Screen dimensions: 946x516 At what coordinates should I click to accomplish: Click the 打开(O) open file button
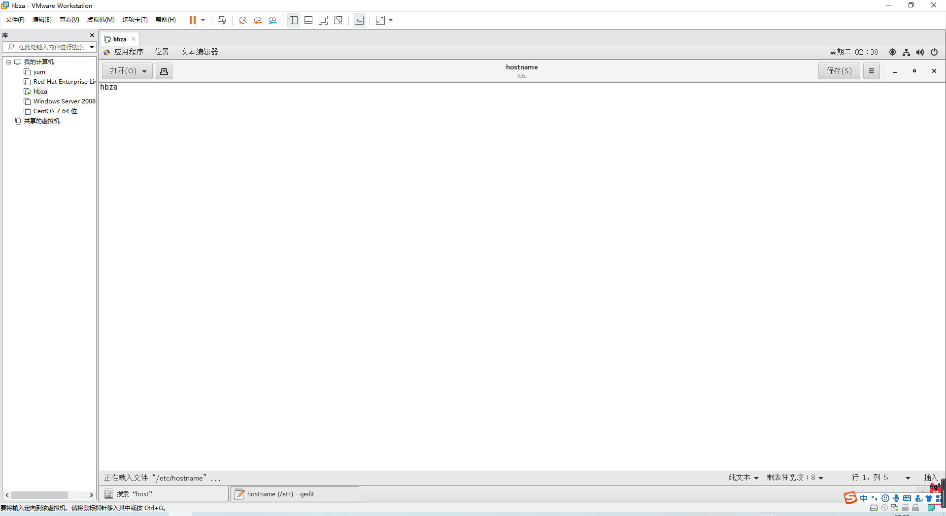coord(127,71)
